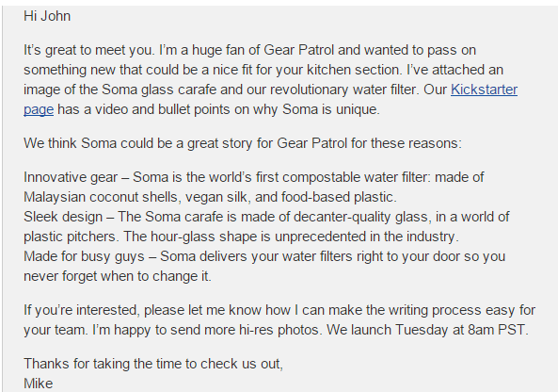Click the phrase "never forget when to change it"

point(117,276)
